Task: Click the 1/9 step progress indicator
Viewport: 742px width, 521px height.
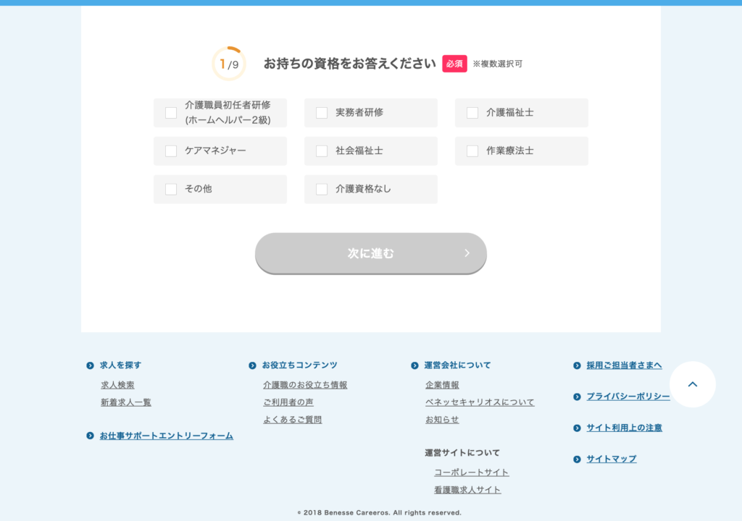Action: [229, 64]
